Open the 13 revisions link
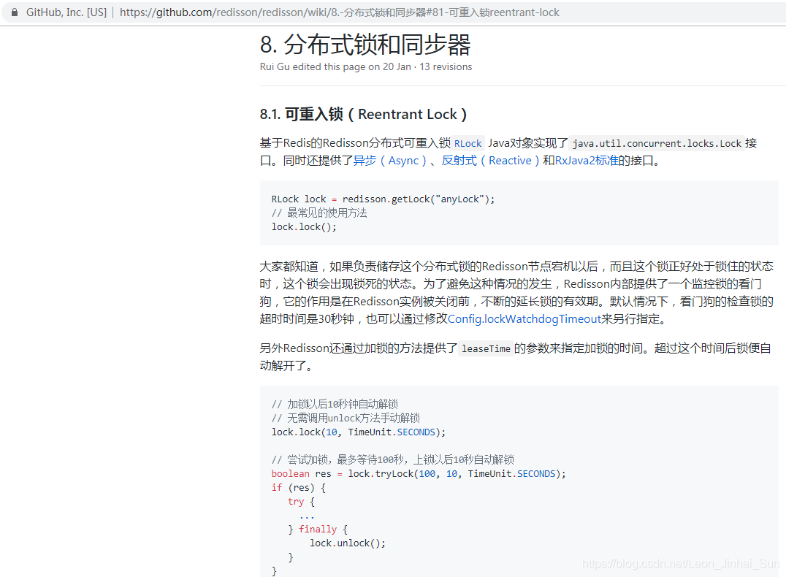The width and height of the screenshot is (786, 577). 446,66
